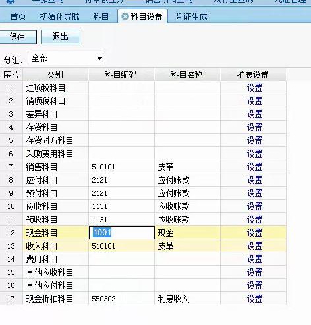Click the 科目名称 column header

tap(187, 74)
